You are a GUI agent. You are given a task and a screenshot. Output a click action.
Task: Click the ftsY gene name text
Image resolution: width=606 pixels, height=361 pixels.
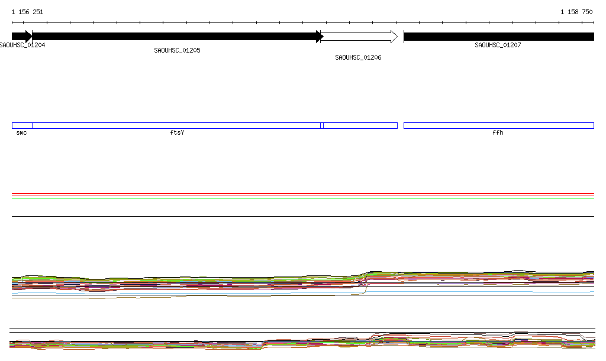tap(177, 133)
